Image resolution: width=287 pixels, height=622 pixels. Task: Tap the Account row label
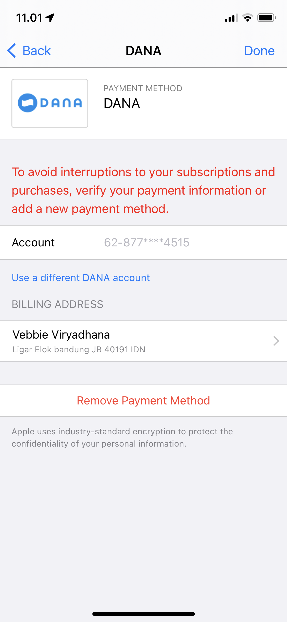(33, 242)
